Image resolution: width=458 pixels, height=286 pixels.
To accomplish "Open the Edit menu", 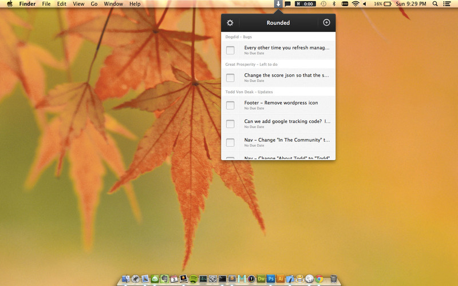I will tap(62, 4).
